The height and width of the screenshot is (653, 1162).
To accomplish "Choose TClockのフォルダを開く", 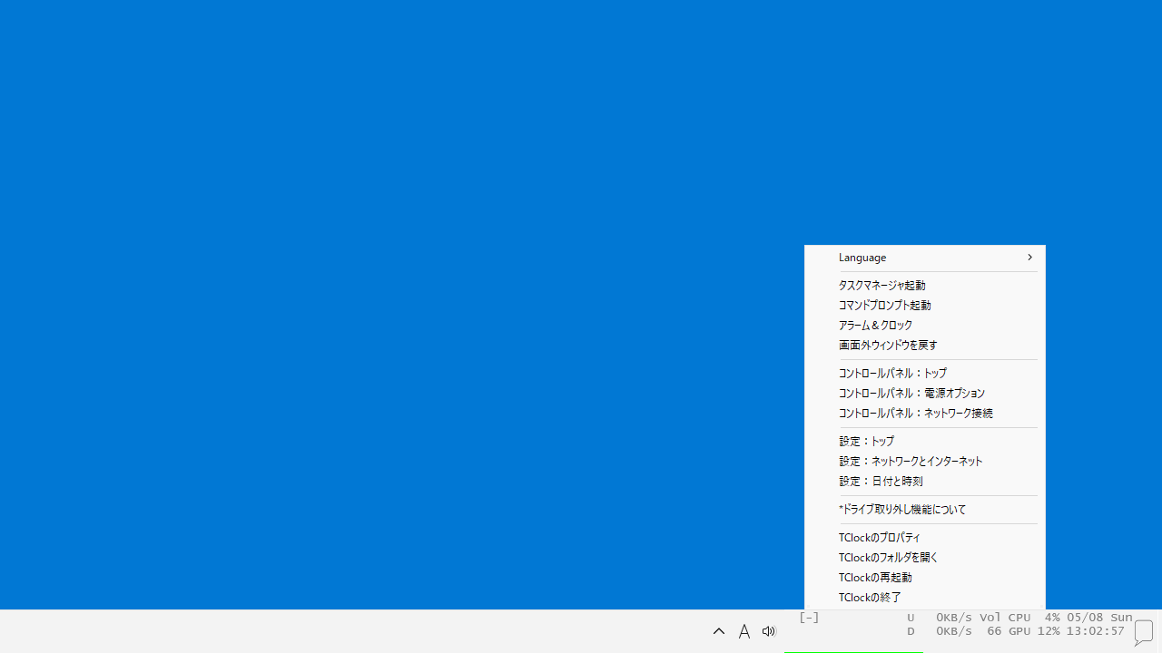I will point(924,558).
